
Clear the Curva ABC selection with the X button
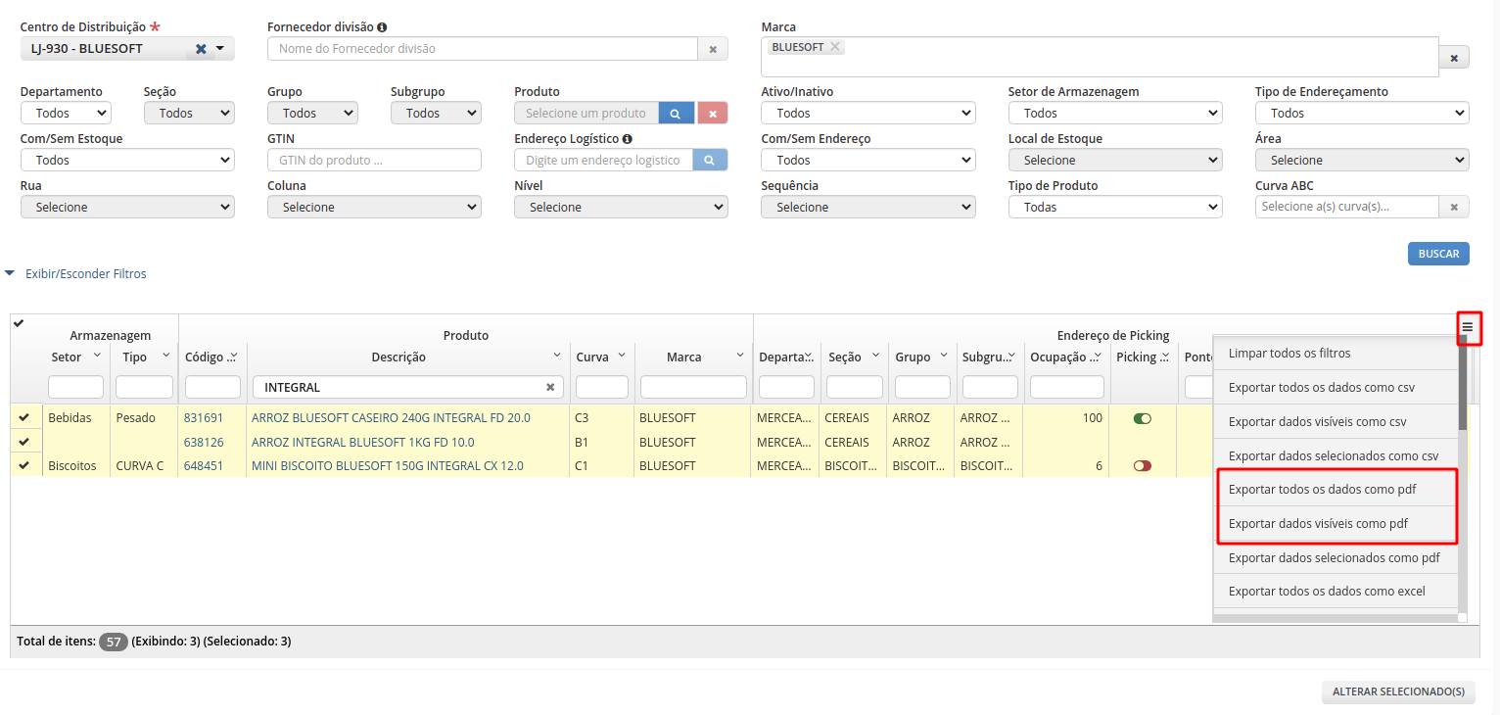tap(1454, 207)
